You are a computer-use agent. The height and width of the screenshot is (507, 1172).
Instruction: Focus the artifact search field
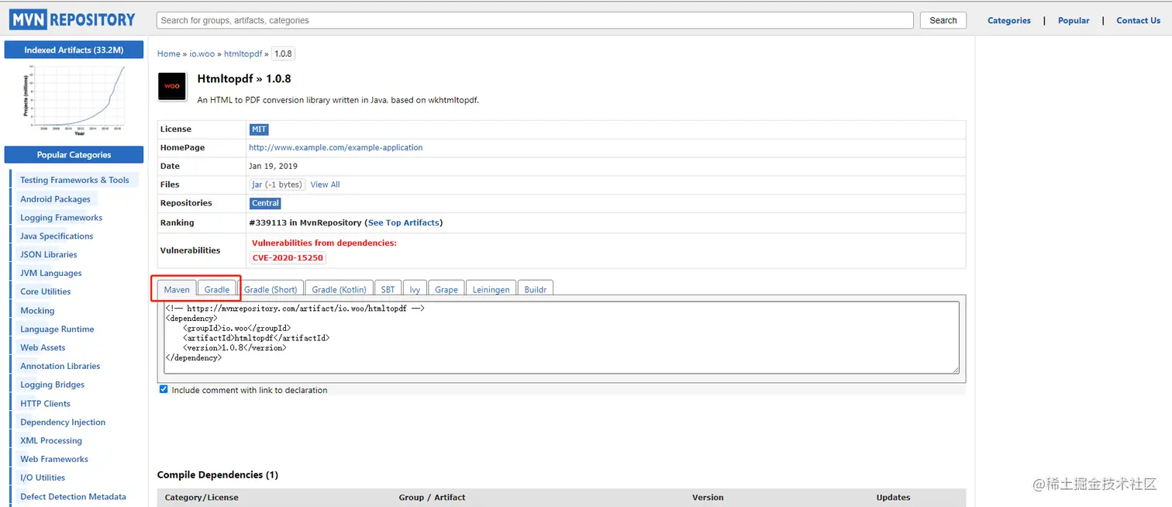point(535,20)
